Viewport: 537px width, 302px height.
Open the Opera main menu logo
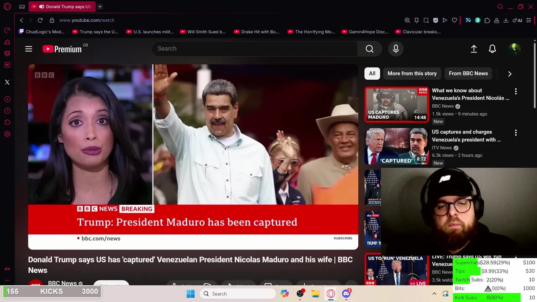tap(7, 7)
